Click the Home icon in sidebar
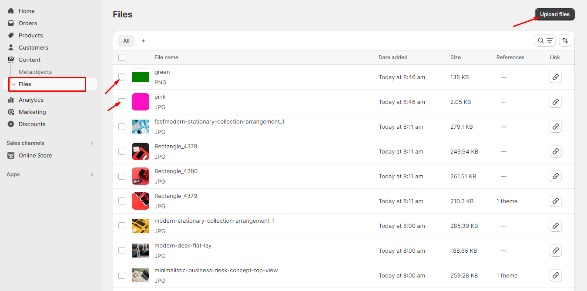The width and height of the screenshot is (587, 291). tap(11, 11)
